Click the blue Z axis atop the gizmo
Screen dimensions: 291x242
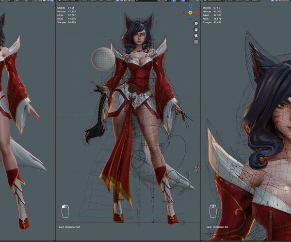pyautogui.click(x=190, y=6)
